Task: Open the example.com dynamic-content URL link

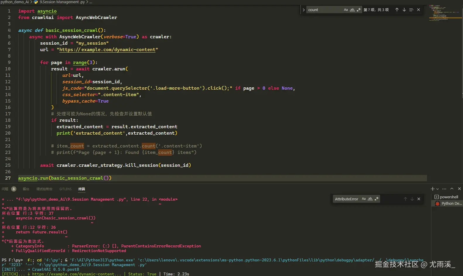Action: 107,50
